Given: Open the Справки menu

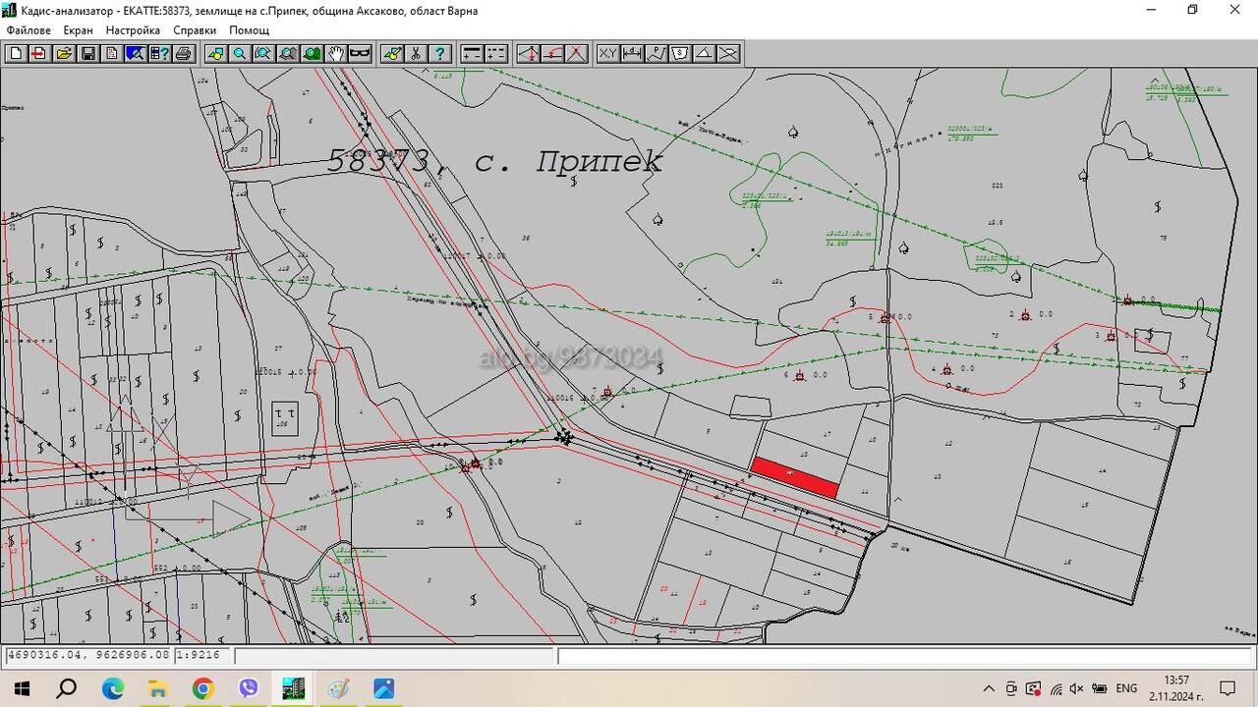Looking at the screenshot, I should point(195,30).
